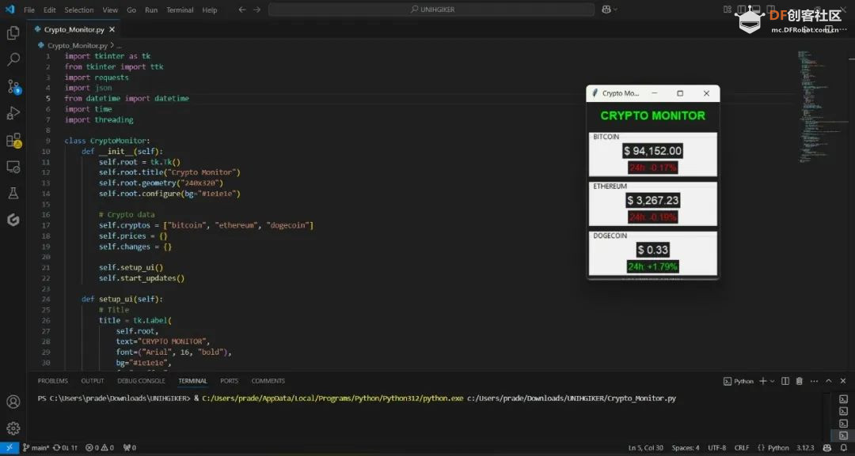Open the G-logo extension sidebar icon
855x456 pixels.
[x=13, y=220]
